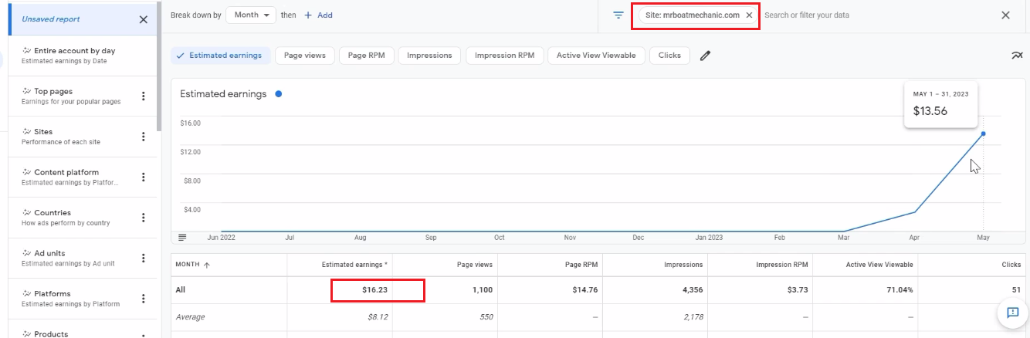Image resolution: width=1030 pixels, height=338 pixels.
Task: Open the Entire account by day report
Action: [x=76, y=56]
